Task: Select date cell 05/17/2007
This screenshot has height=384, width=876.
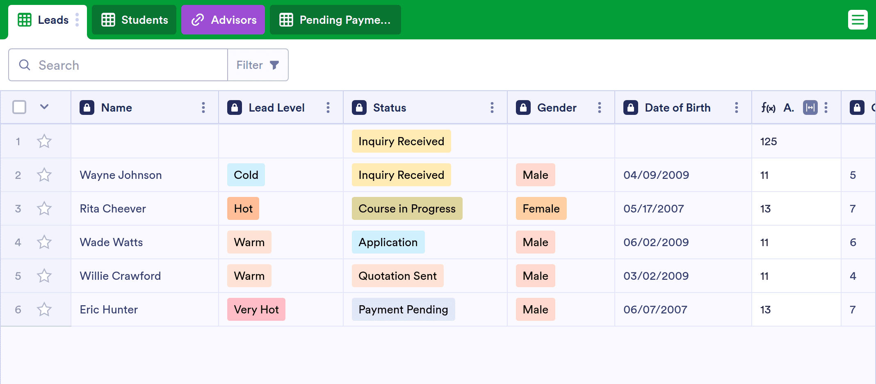Action: point(683,208)
